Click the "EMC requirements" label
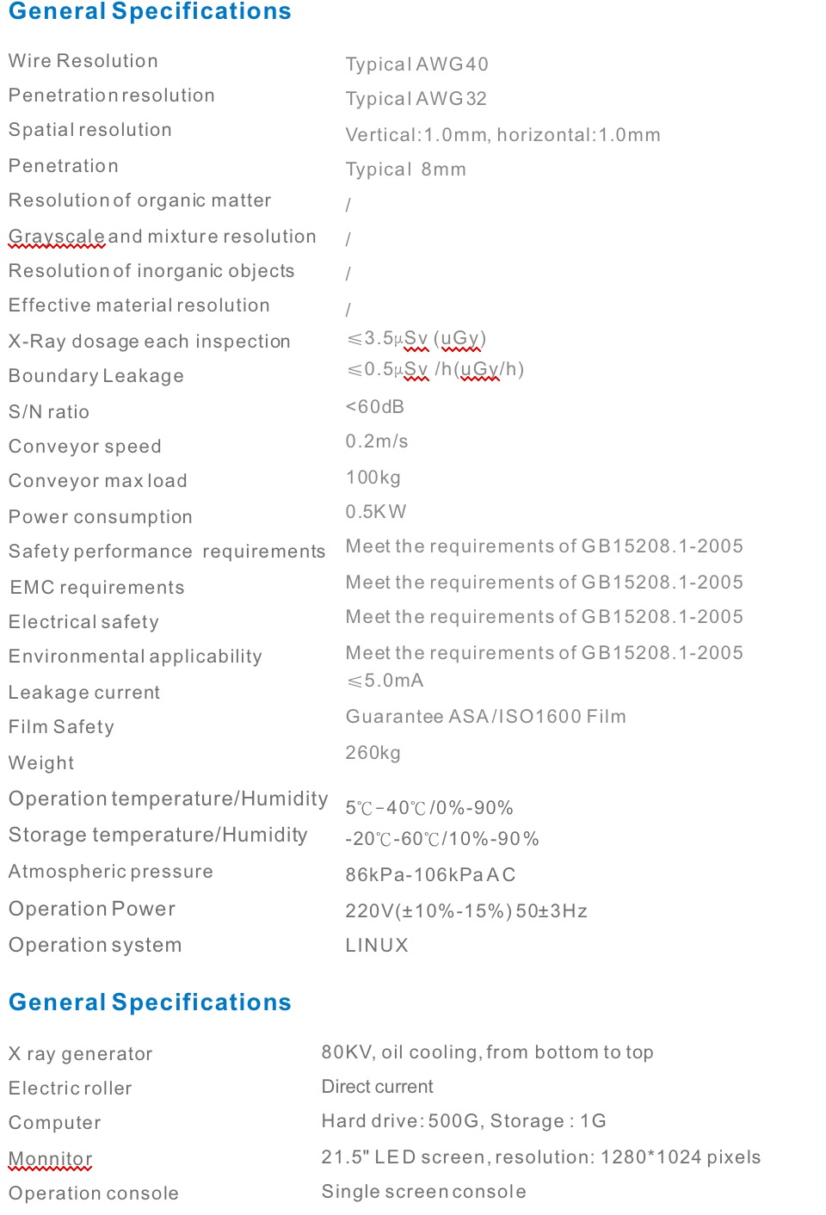 click(x=97, y=588)
